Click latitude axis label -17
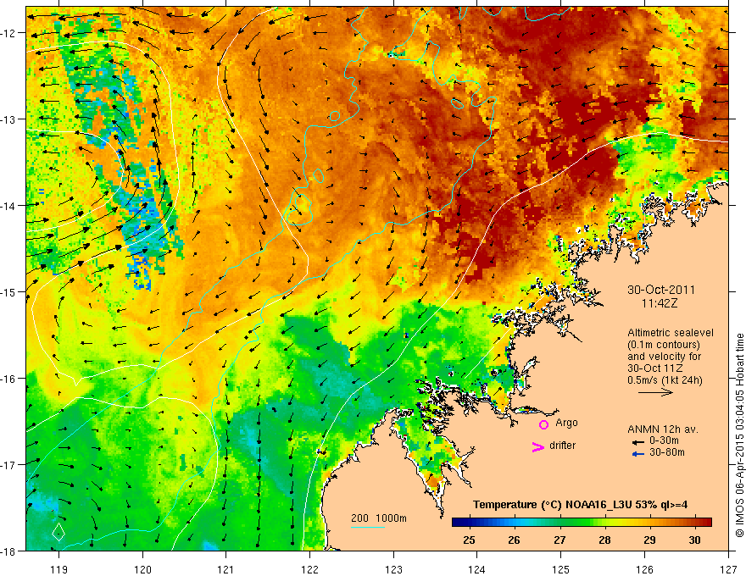The image size is (746, 576). coord(8,464)
